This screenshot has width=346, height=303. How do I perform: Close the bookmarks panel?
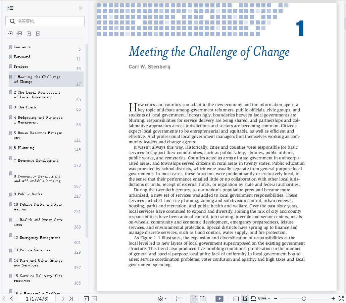tap(81, 8)
